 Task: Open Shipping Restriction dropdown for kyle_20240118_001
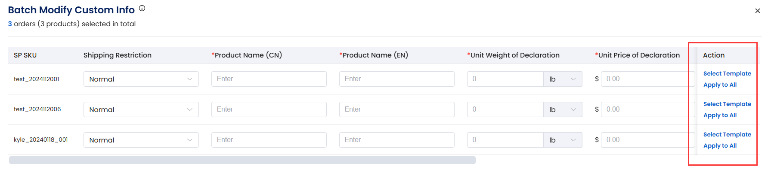coord(141,140)
